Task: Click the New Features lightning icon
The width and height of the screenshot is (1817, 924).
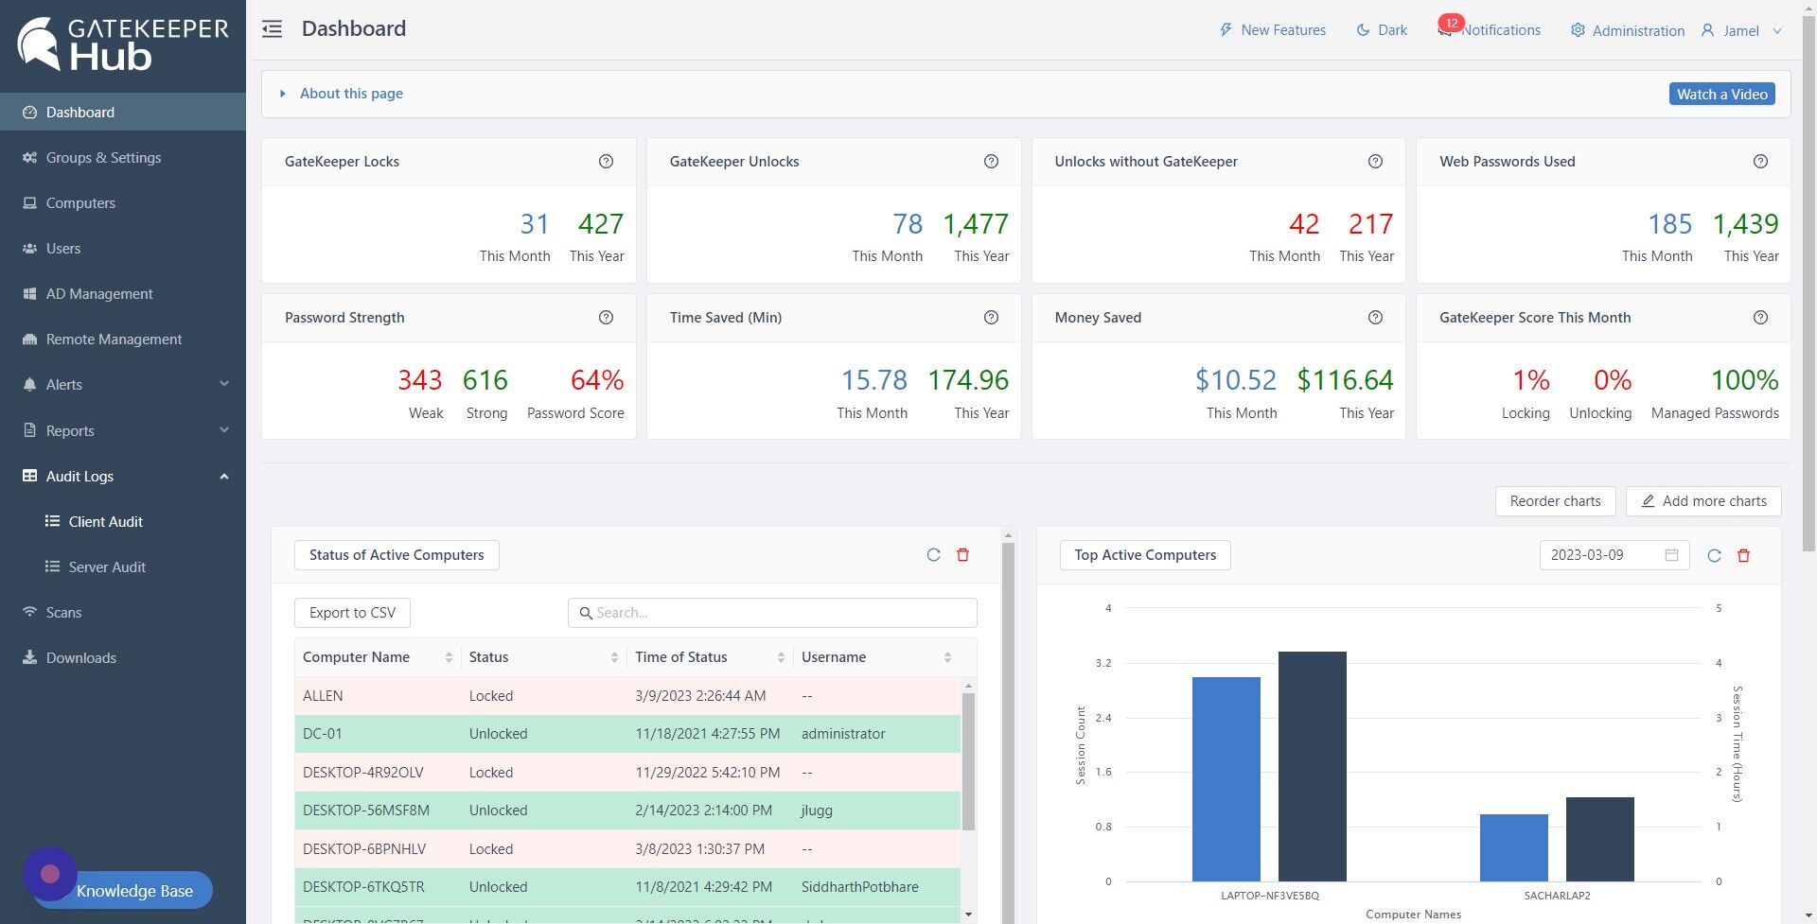Action: click(x=1226, y=30)
